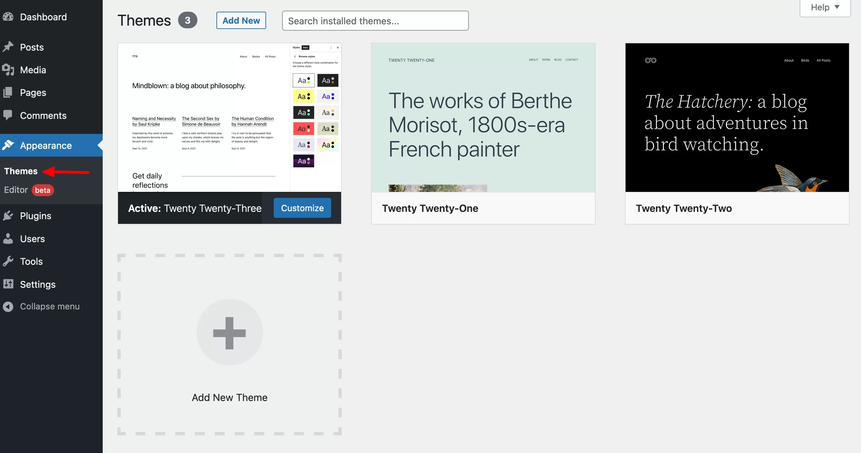
Task: Click the Dashboard gauge icon
Action: (8, 17)
